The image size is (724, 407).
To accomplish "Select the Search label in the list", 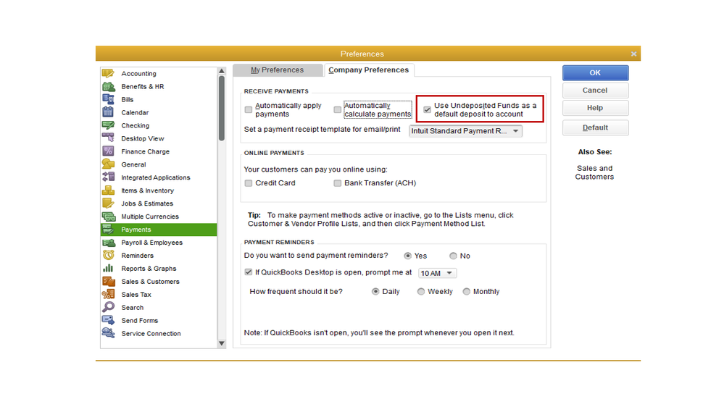I will click(x=133, y=307).
